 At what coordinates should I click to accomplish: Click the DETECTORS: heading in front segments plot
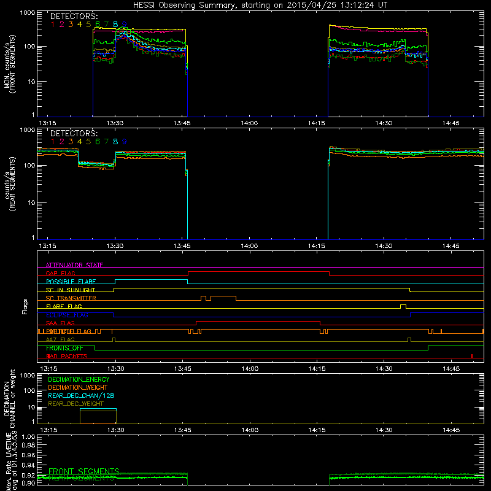pos(74,16)
